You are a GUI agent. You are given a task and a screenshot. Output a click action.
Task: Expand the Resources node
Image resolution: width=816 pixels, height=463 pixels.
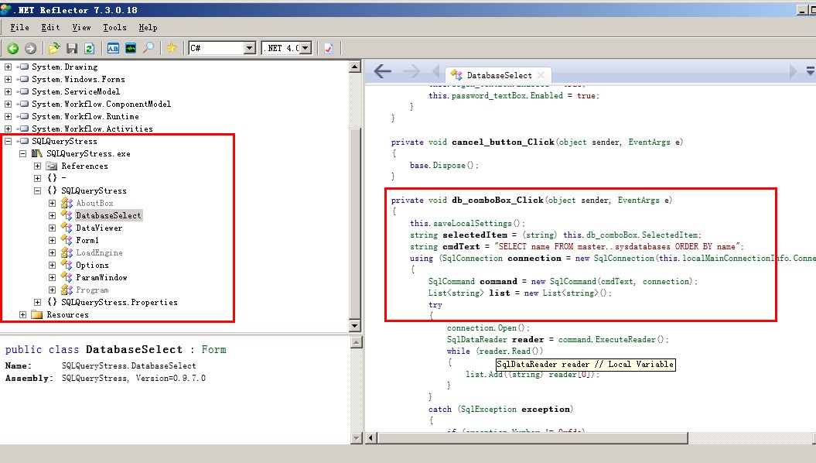coord(23,314)
